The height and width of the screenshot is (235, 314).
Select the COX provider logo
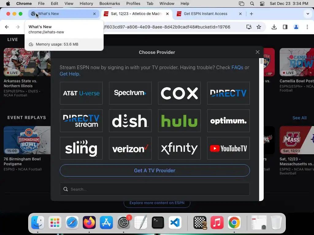179,93
